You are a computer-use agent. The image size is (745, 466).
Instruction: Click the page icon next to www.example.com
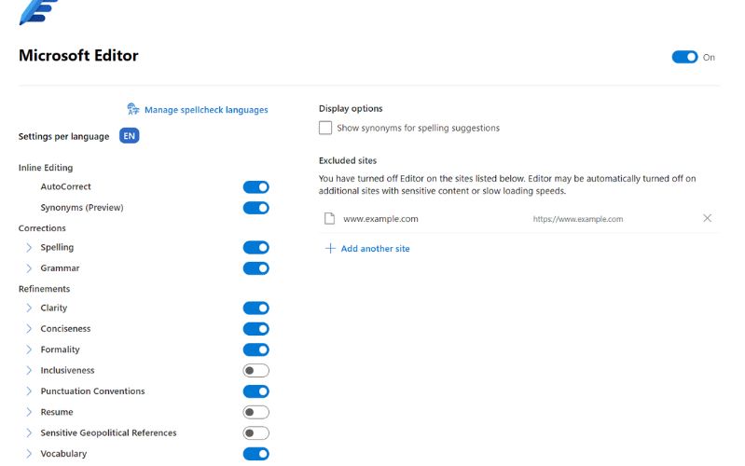[x=329, y=218]
